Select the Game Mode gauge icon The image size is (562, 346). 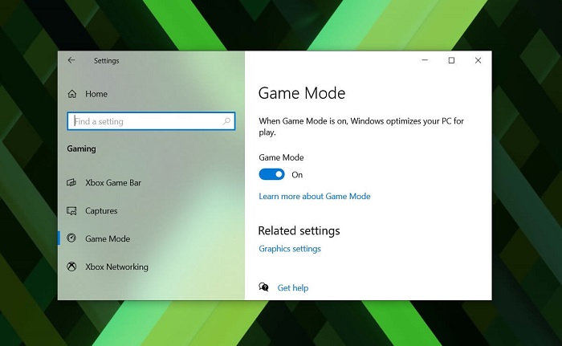(71, 238)
